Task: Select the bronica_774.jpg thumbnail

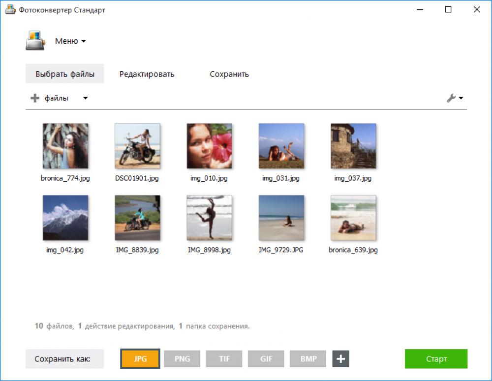Action: (65, 145)
